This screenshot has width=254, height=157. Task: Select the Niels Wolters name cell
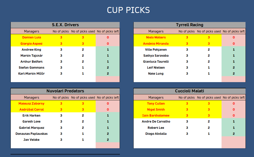[156, 37]
